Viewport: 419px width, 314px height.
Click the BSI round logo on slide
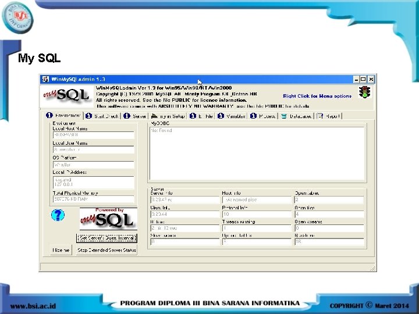pos(18,18)
